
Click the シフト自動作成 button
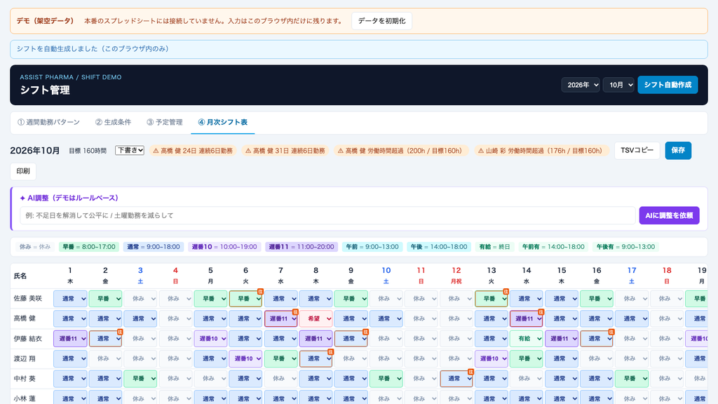668,85
